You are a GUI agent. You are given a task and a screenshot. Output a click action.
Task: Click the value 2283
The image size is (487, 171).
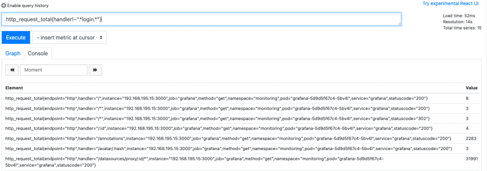pyautogui.click(x=471, y=138)
